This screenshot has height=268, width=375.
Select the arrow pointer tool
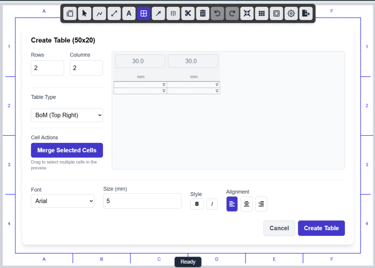tap(85, 14)
